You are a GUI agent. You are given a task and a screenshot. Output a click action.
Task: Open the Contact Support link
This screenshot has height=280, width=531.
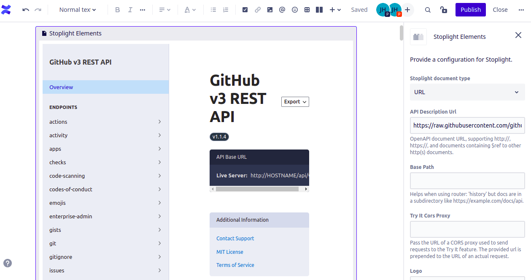coord(235,239)
